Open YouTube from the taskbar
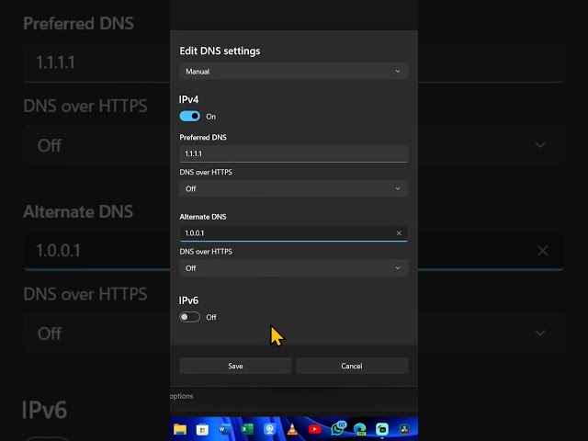588x441 pixels. point(314,429)
